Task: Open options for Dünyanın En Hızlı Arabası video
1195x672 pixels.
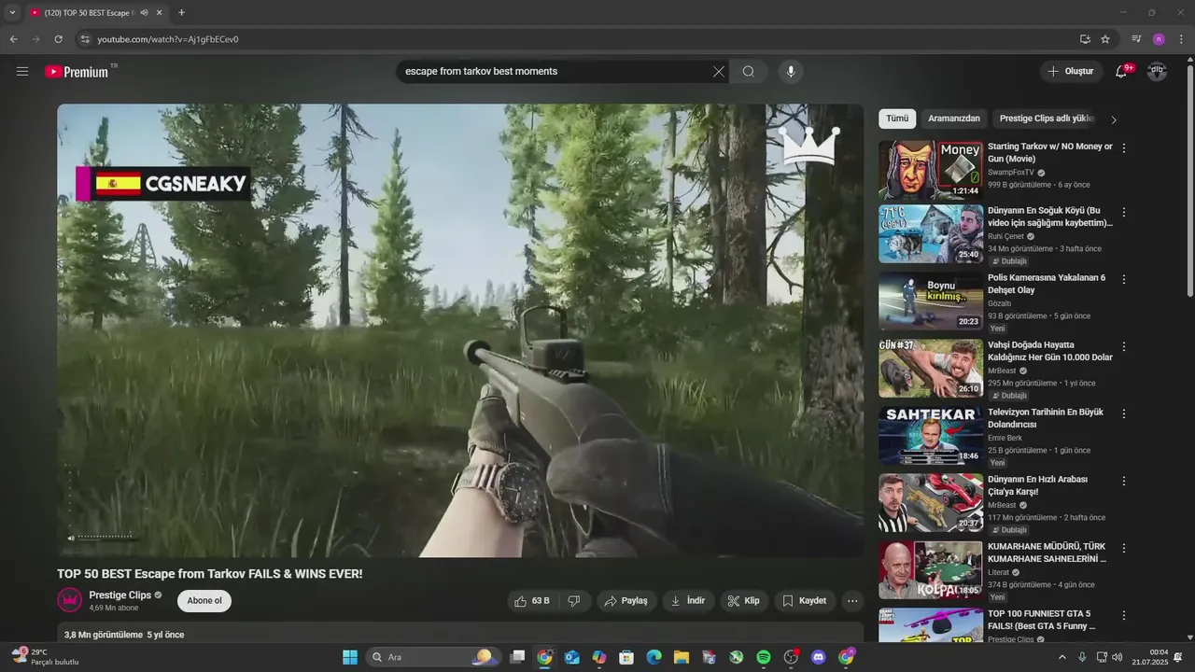Action: [x=1124, y=481]
